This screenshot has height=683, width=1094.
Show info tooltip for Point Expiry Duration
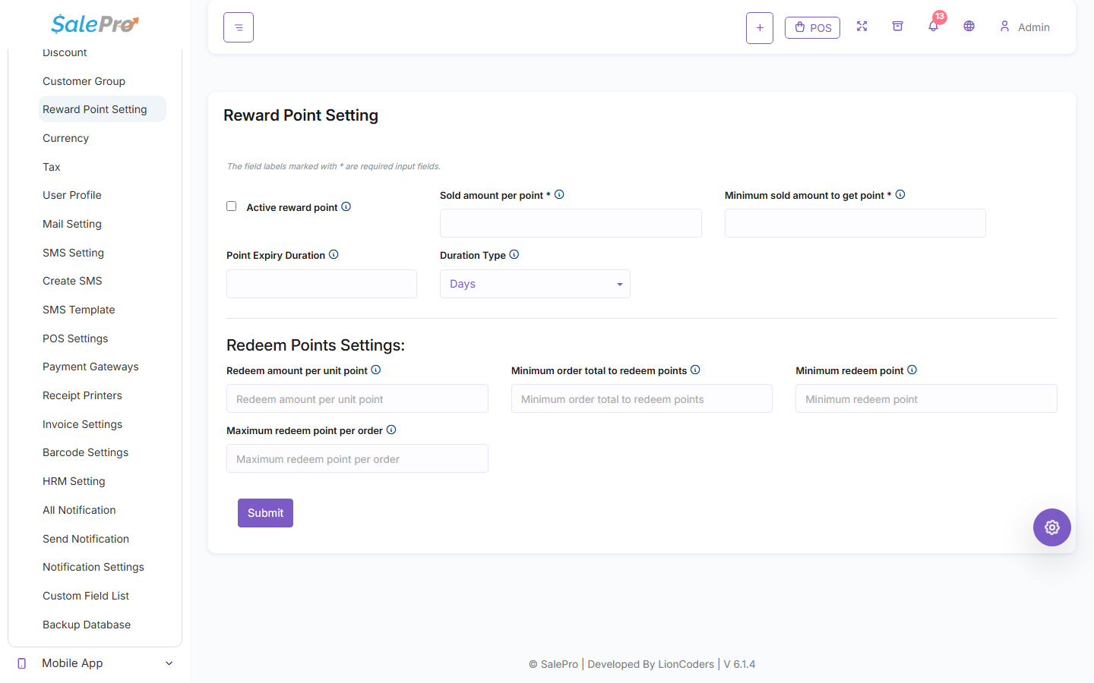334,255
